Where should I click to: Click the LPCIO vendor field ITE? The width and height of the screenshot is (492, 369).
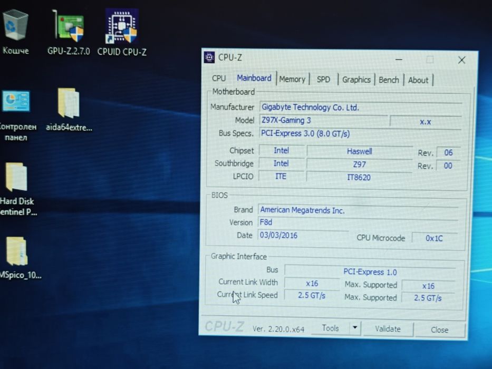click(x=281, y=177)
